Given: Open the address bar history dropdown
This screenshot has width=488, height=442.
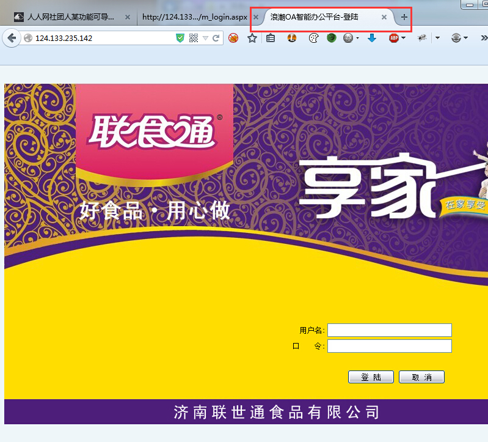Looking at the screenshot, I should pyautogui.click(x=205, y=39).
